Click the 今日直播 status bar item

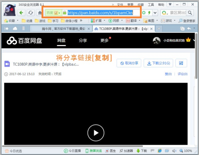click(x=72, y=151)
